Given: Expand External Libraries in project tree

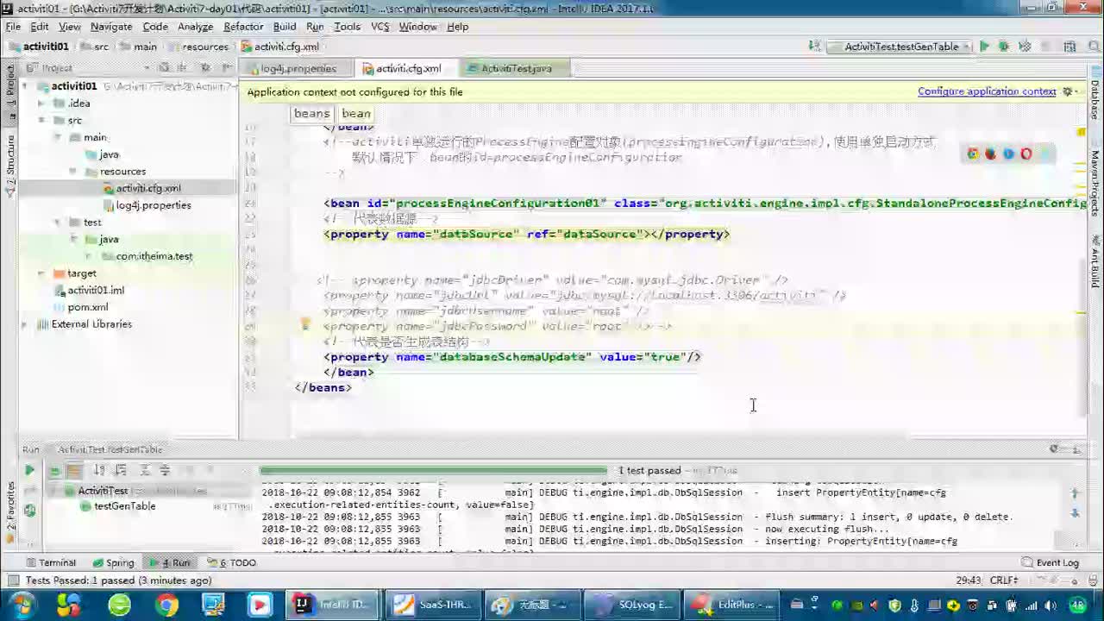Looking at the screenshot, I should point(25,324).
